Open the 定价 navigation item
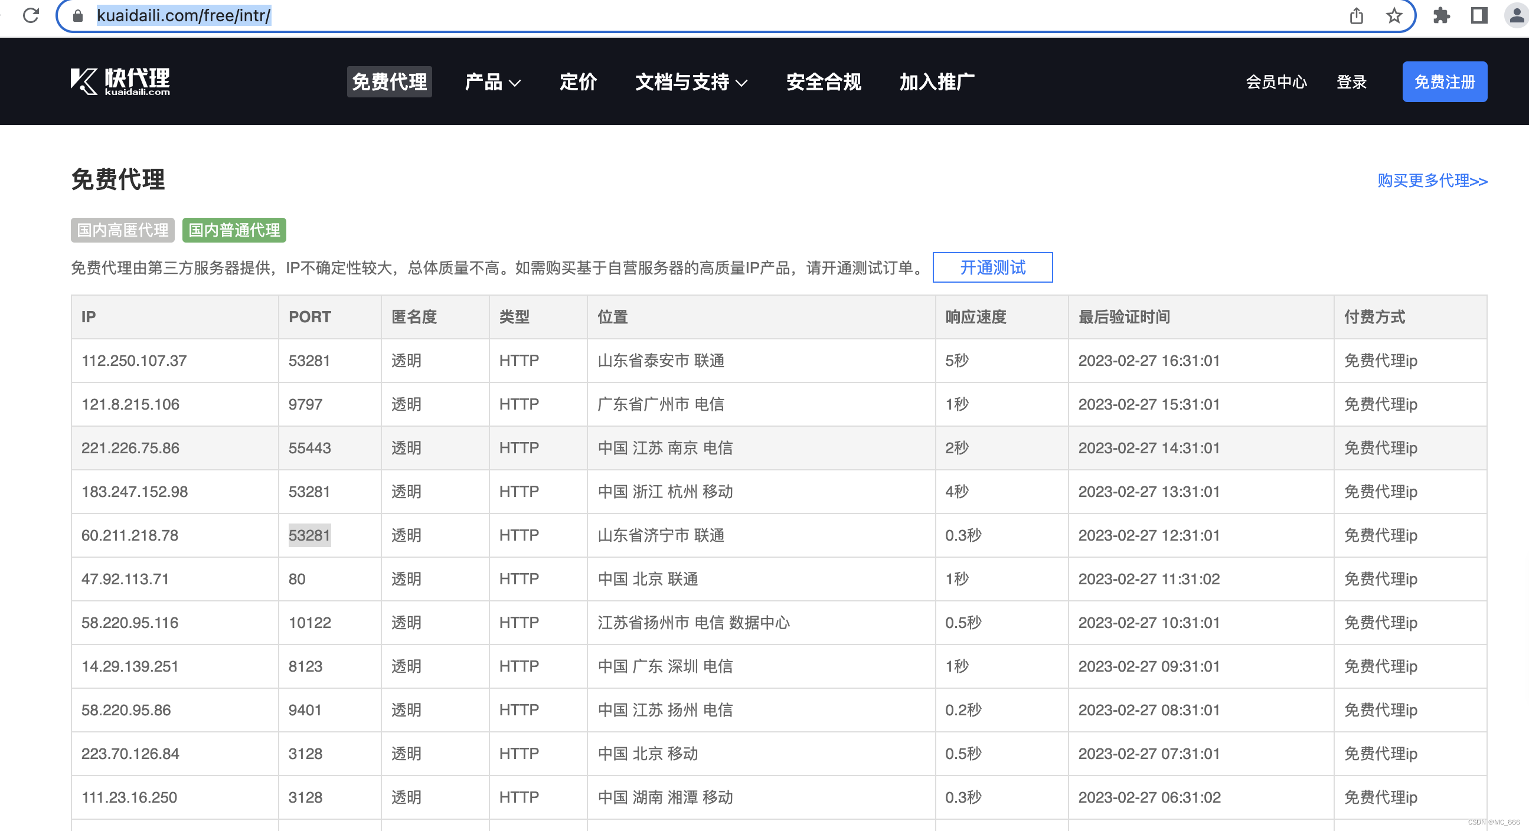The width and height of the screenshot is (1529, 831). (x=578, y=82)
